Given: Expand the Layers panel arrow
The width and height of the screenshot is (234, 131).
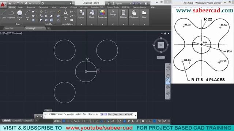Looking at the screenshot, I should (81, 24).
